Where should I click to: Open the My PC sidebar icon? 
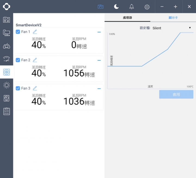point(7,33)
